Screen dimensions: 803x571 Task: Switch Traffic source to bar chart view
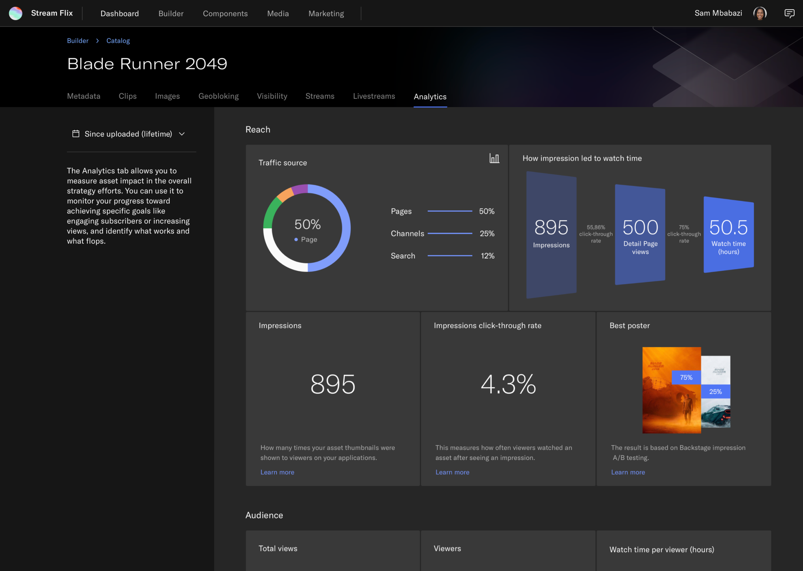(494, 158)
